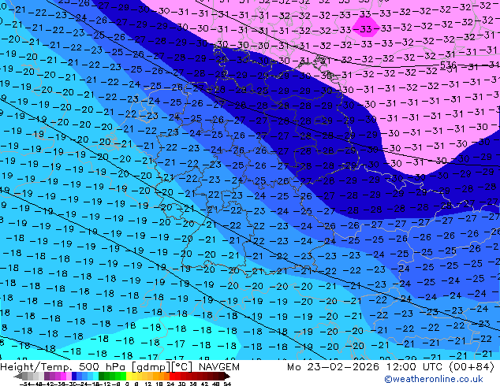Click the 'Mo 23-02-2026 12:00 UTC' timestamp
Screen dimensions: 500x386
pos(366,367)
